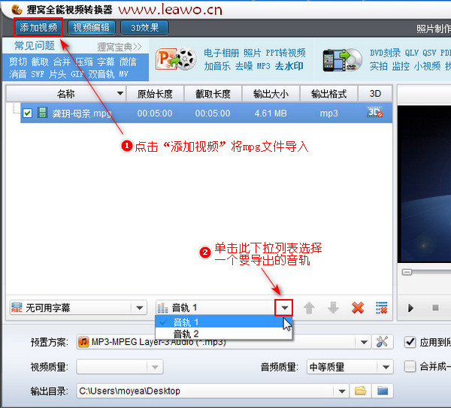The image size is (451, 408).
Task: Uncheck the 龚玥-母亲.mpg file checkbox
Action: click(x=28, y=113)
